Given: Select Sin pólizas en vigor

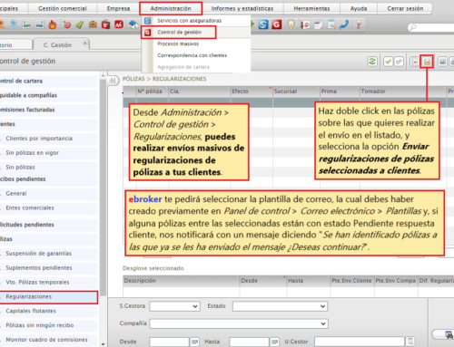Looking at the screenshot, I should pyautogui.click(x=33, y=153).
